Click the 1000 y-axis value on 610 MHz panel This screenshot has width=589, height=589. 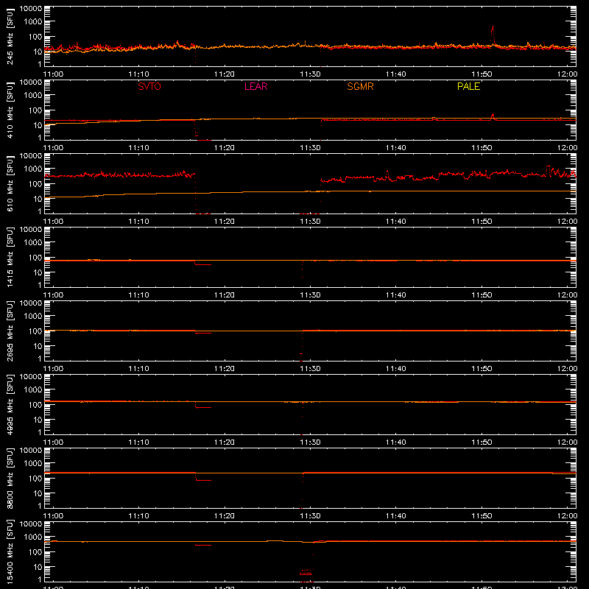[32, 169]
